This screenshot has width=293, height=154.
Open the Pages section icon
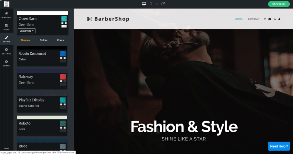point(6,25)
